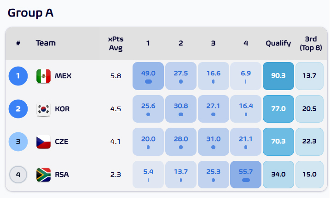Click the Group A heading
This screenshot has height=198, width=330.
pos(30,13)
